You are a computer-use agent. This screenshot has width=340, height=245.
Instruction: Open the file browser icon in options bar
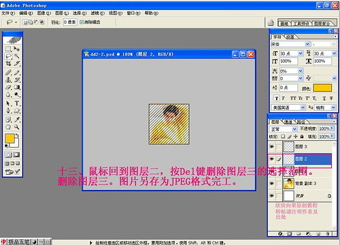tap(271, 22)
